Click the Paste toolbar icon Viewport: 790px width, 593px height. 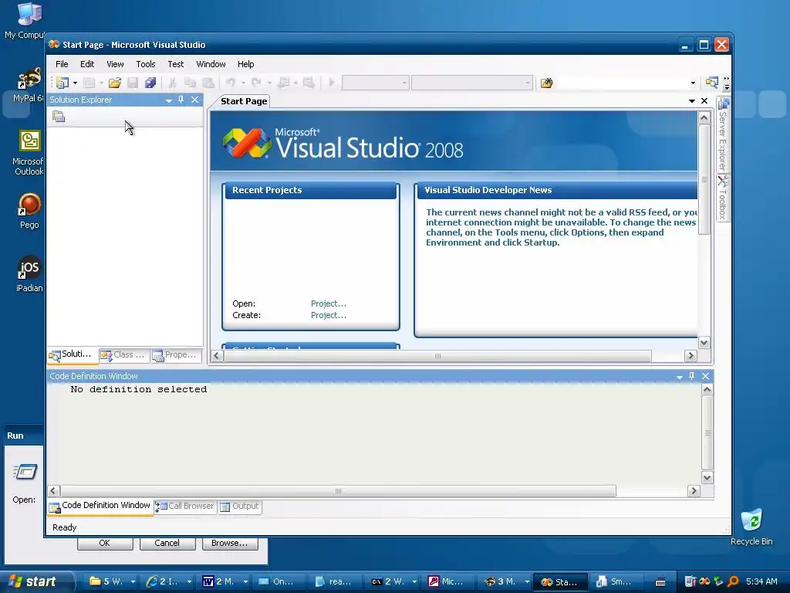point(208,83)
